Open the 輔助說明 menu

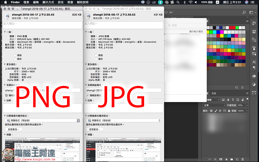tap(83, 2)
